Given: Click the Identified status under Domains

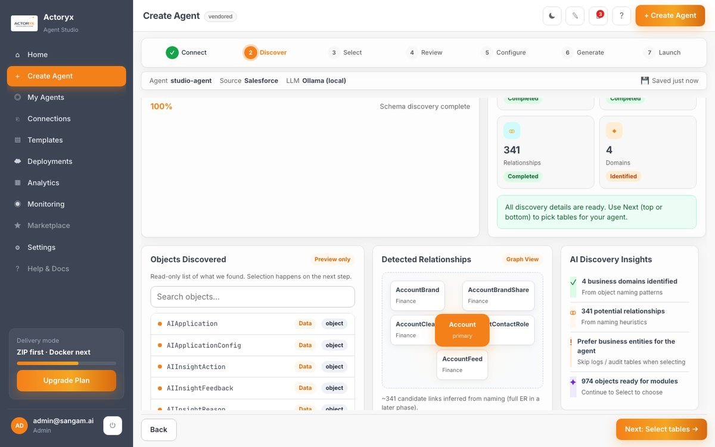Looking at the screenshot, I should click(623, 176).
